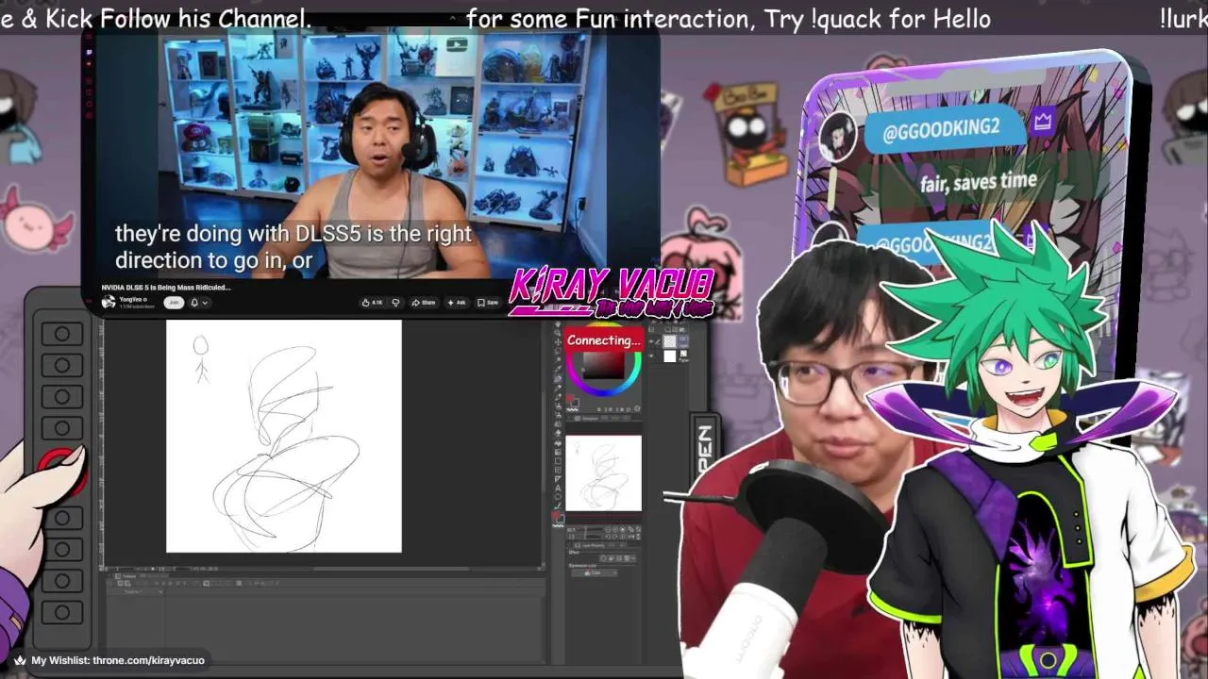This screenshot has height=679, width=1208.
Task: Dislike the YouTube video
Action: click(x=395, y=303)
